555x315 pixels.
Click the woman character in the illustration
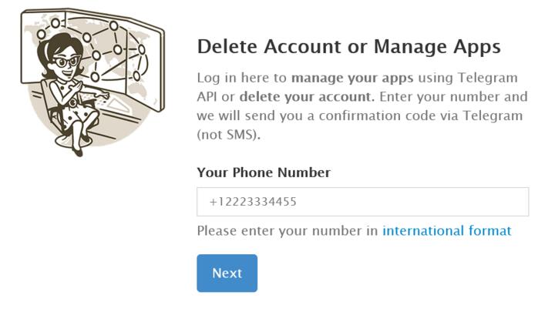(72, 85)
